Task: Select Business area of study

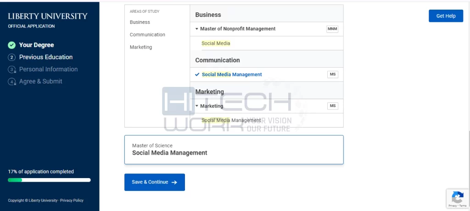Action: pos(140,22)
